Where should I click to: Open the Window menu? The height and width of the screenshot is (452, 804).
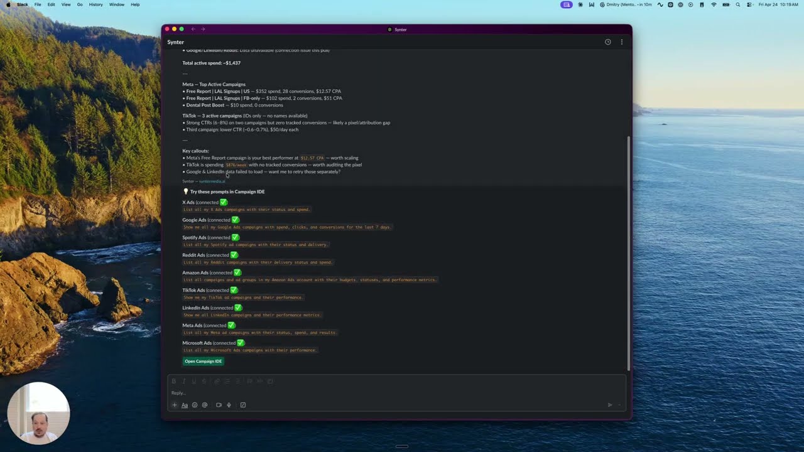point(117,4)
